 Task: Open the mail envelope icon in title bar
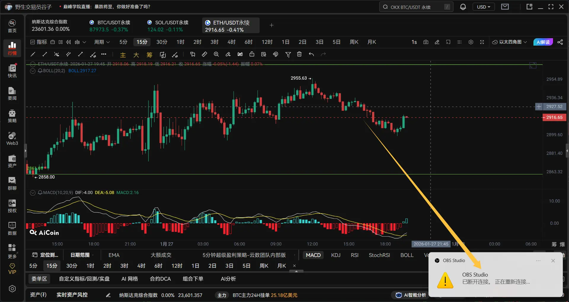[505, 7]
